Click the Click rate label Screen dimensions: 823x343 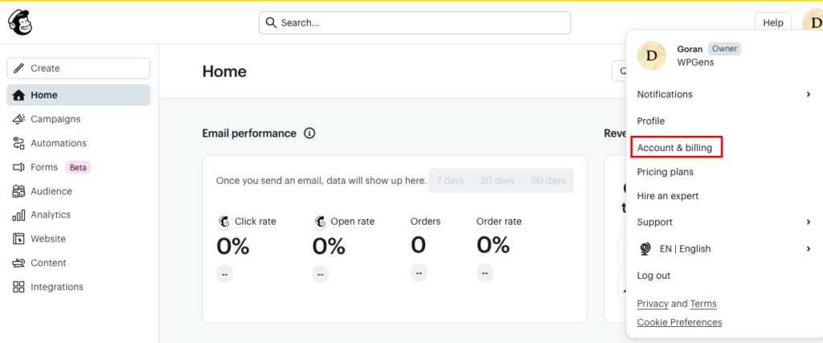[255, 222]
